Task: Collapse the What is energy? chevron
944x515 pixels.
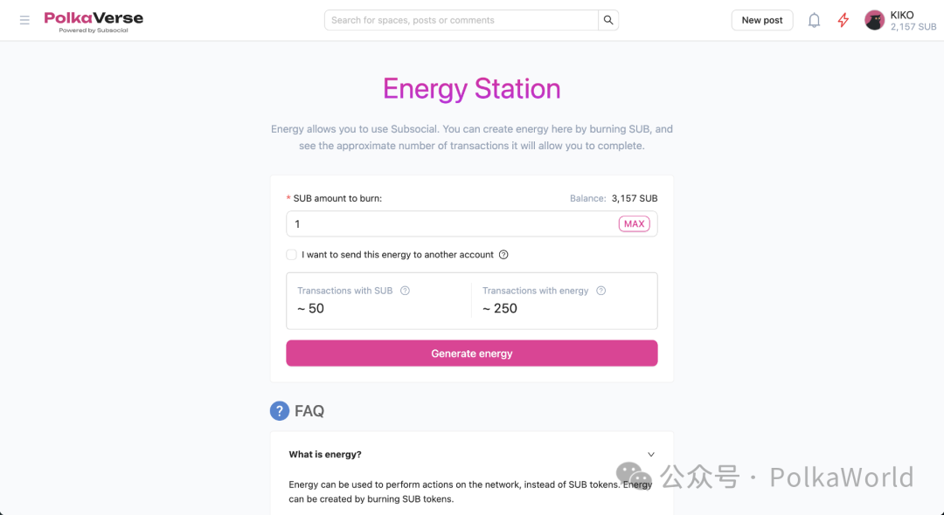Action: [x=651, y=454]
